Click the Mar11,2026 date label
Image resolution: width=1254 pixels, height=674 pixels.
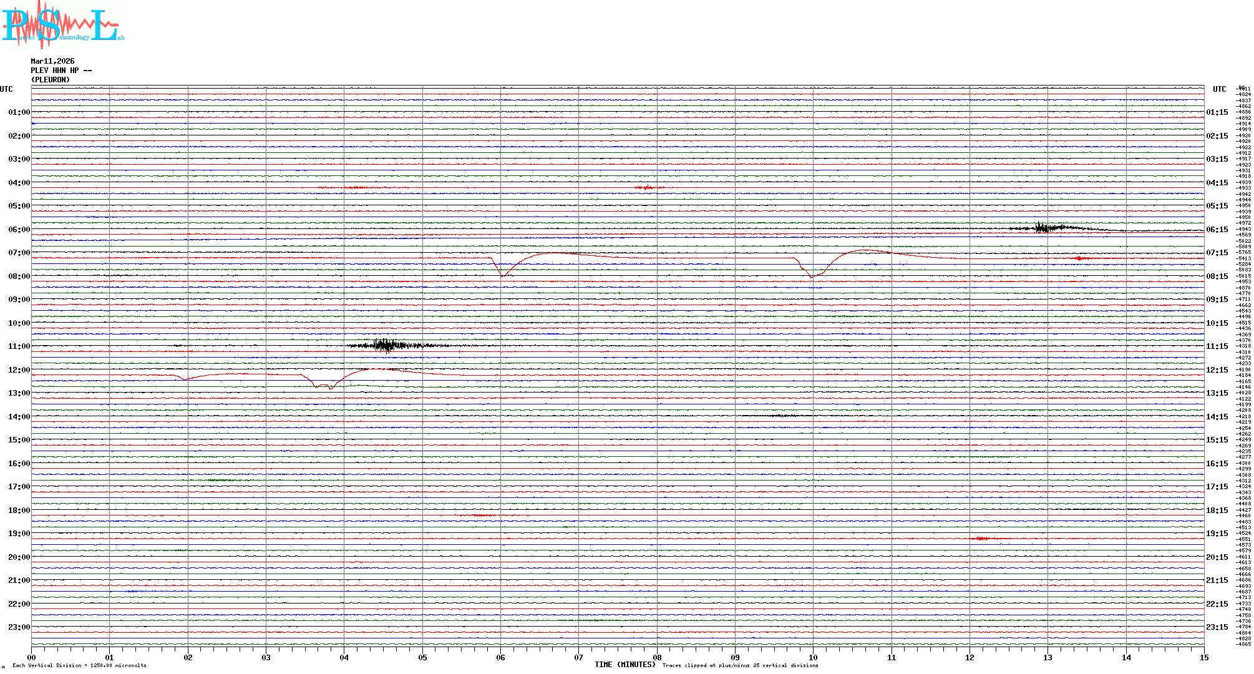pos(52,61)
